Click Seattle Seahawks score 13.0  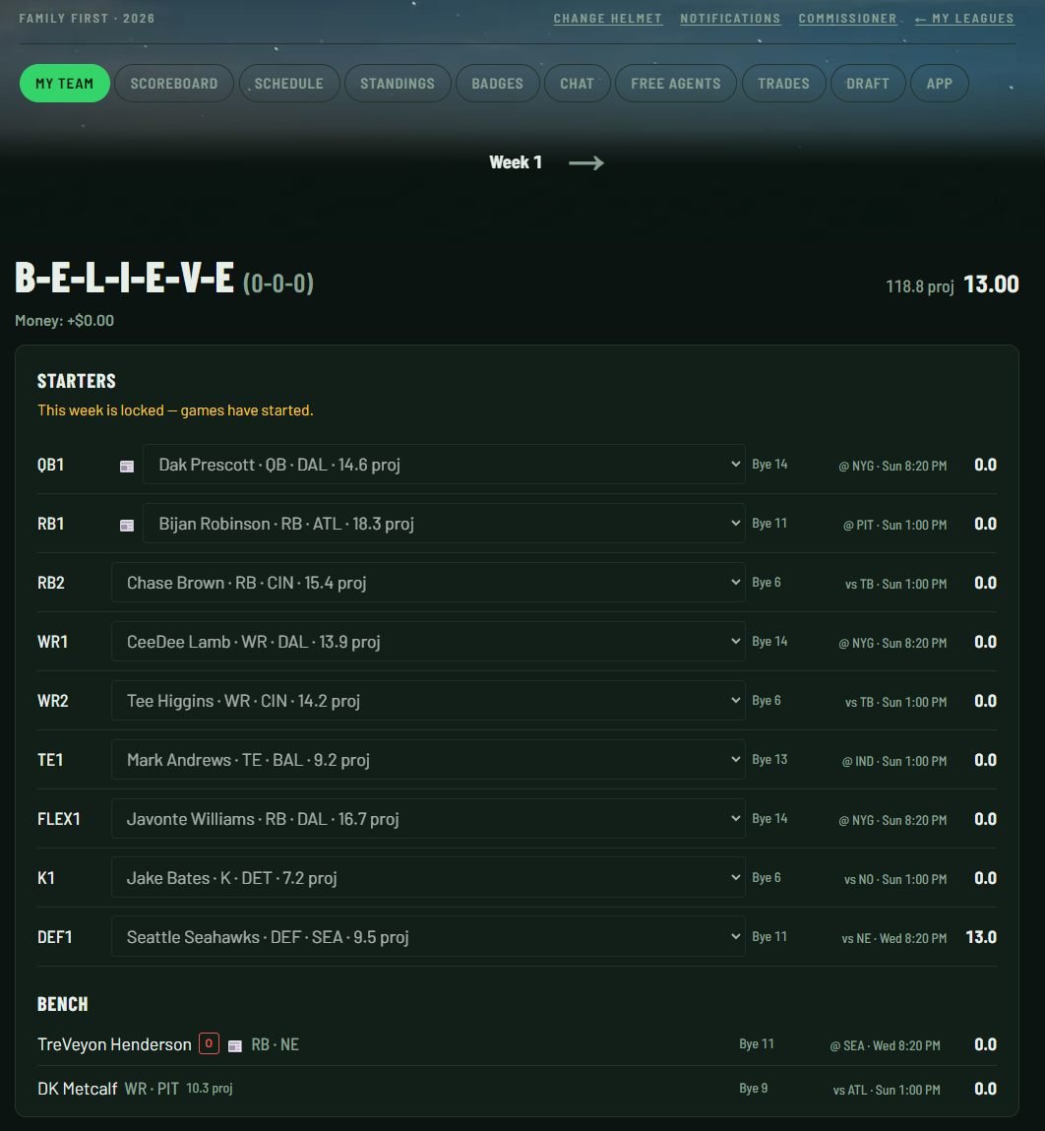click(981, 937)
